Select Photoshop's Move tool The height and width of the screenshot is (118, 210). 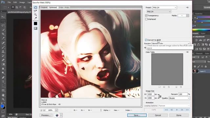click(x=3, y=17)
